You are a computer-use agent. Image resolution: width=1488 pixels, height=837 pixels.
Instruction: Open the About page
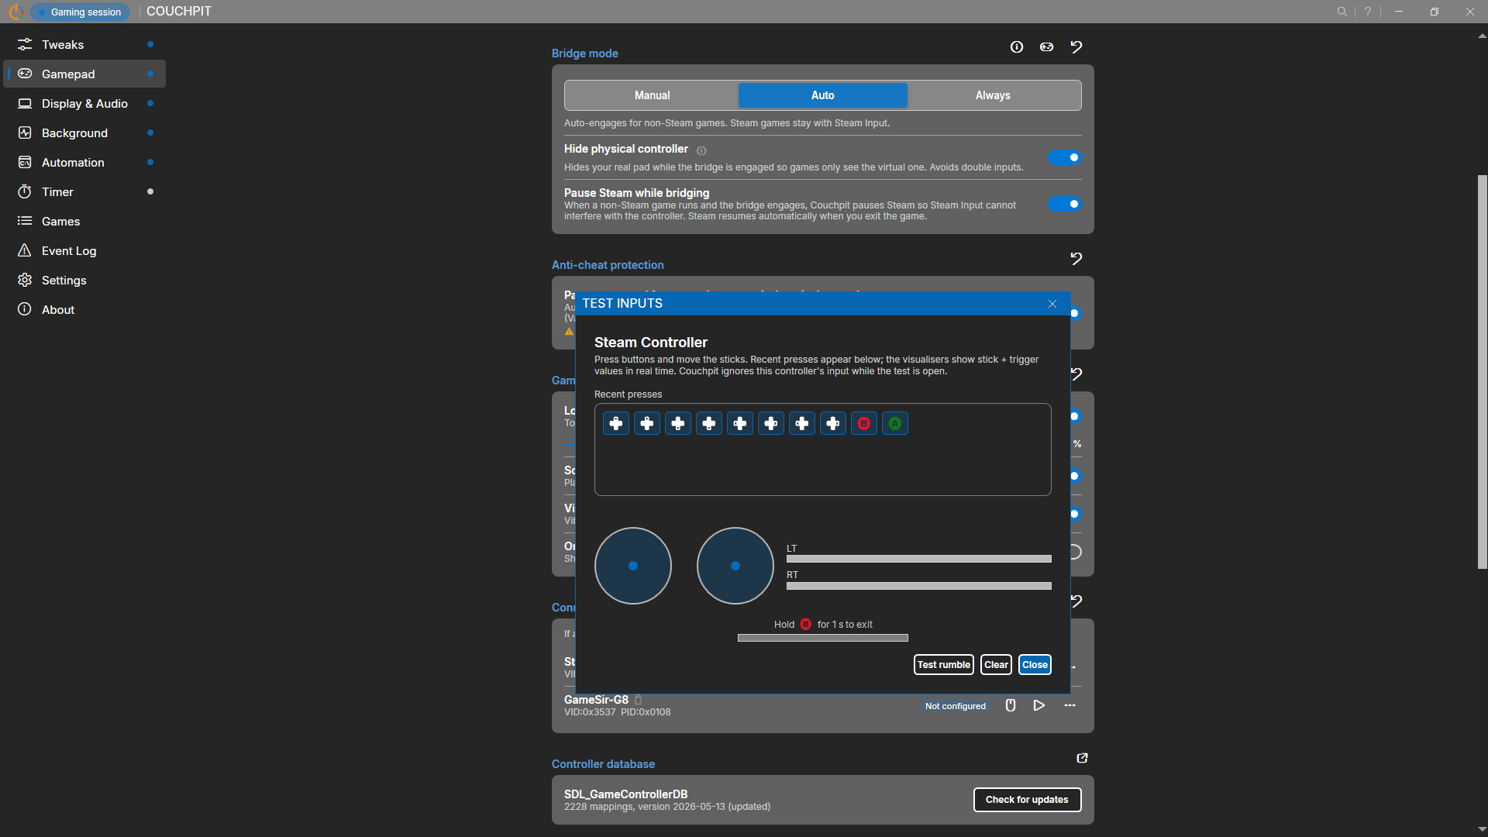[84, 309]
